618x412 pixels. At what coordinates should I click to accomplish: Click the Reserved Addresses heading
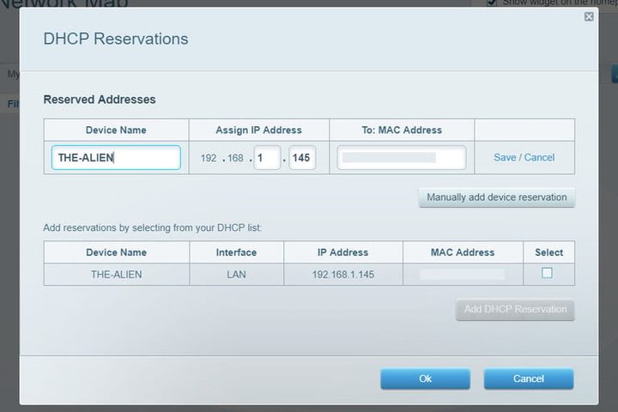point(100,100)
